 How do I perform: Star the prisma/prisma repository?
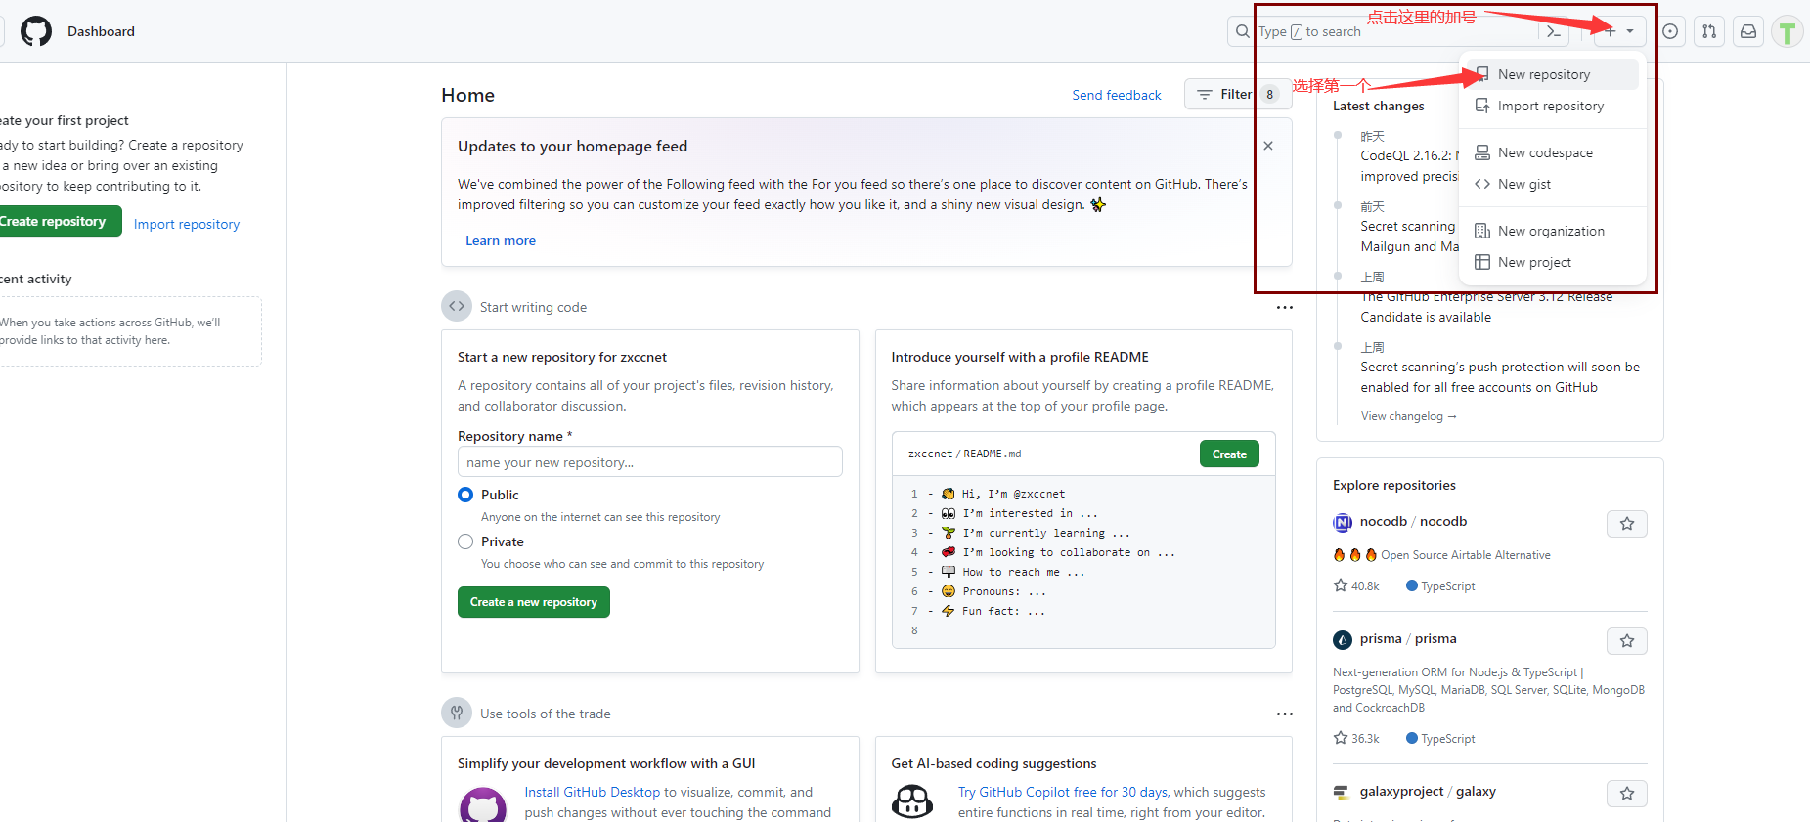pos(1627,641)
